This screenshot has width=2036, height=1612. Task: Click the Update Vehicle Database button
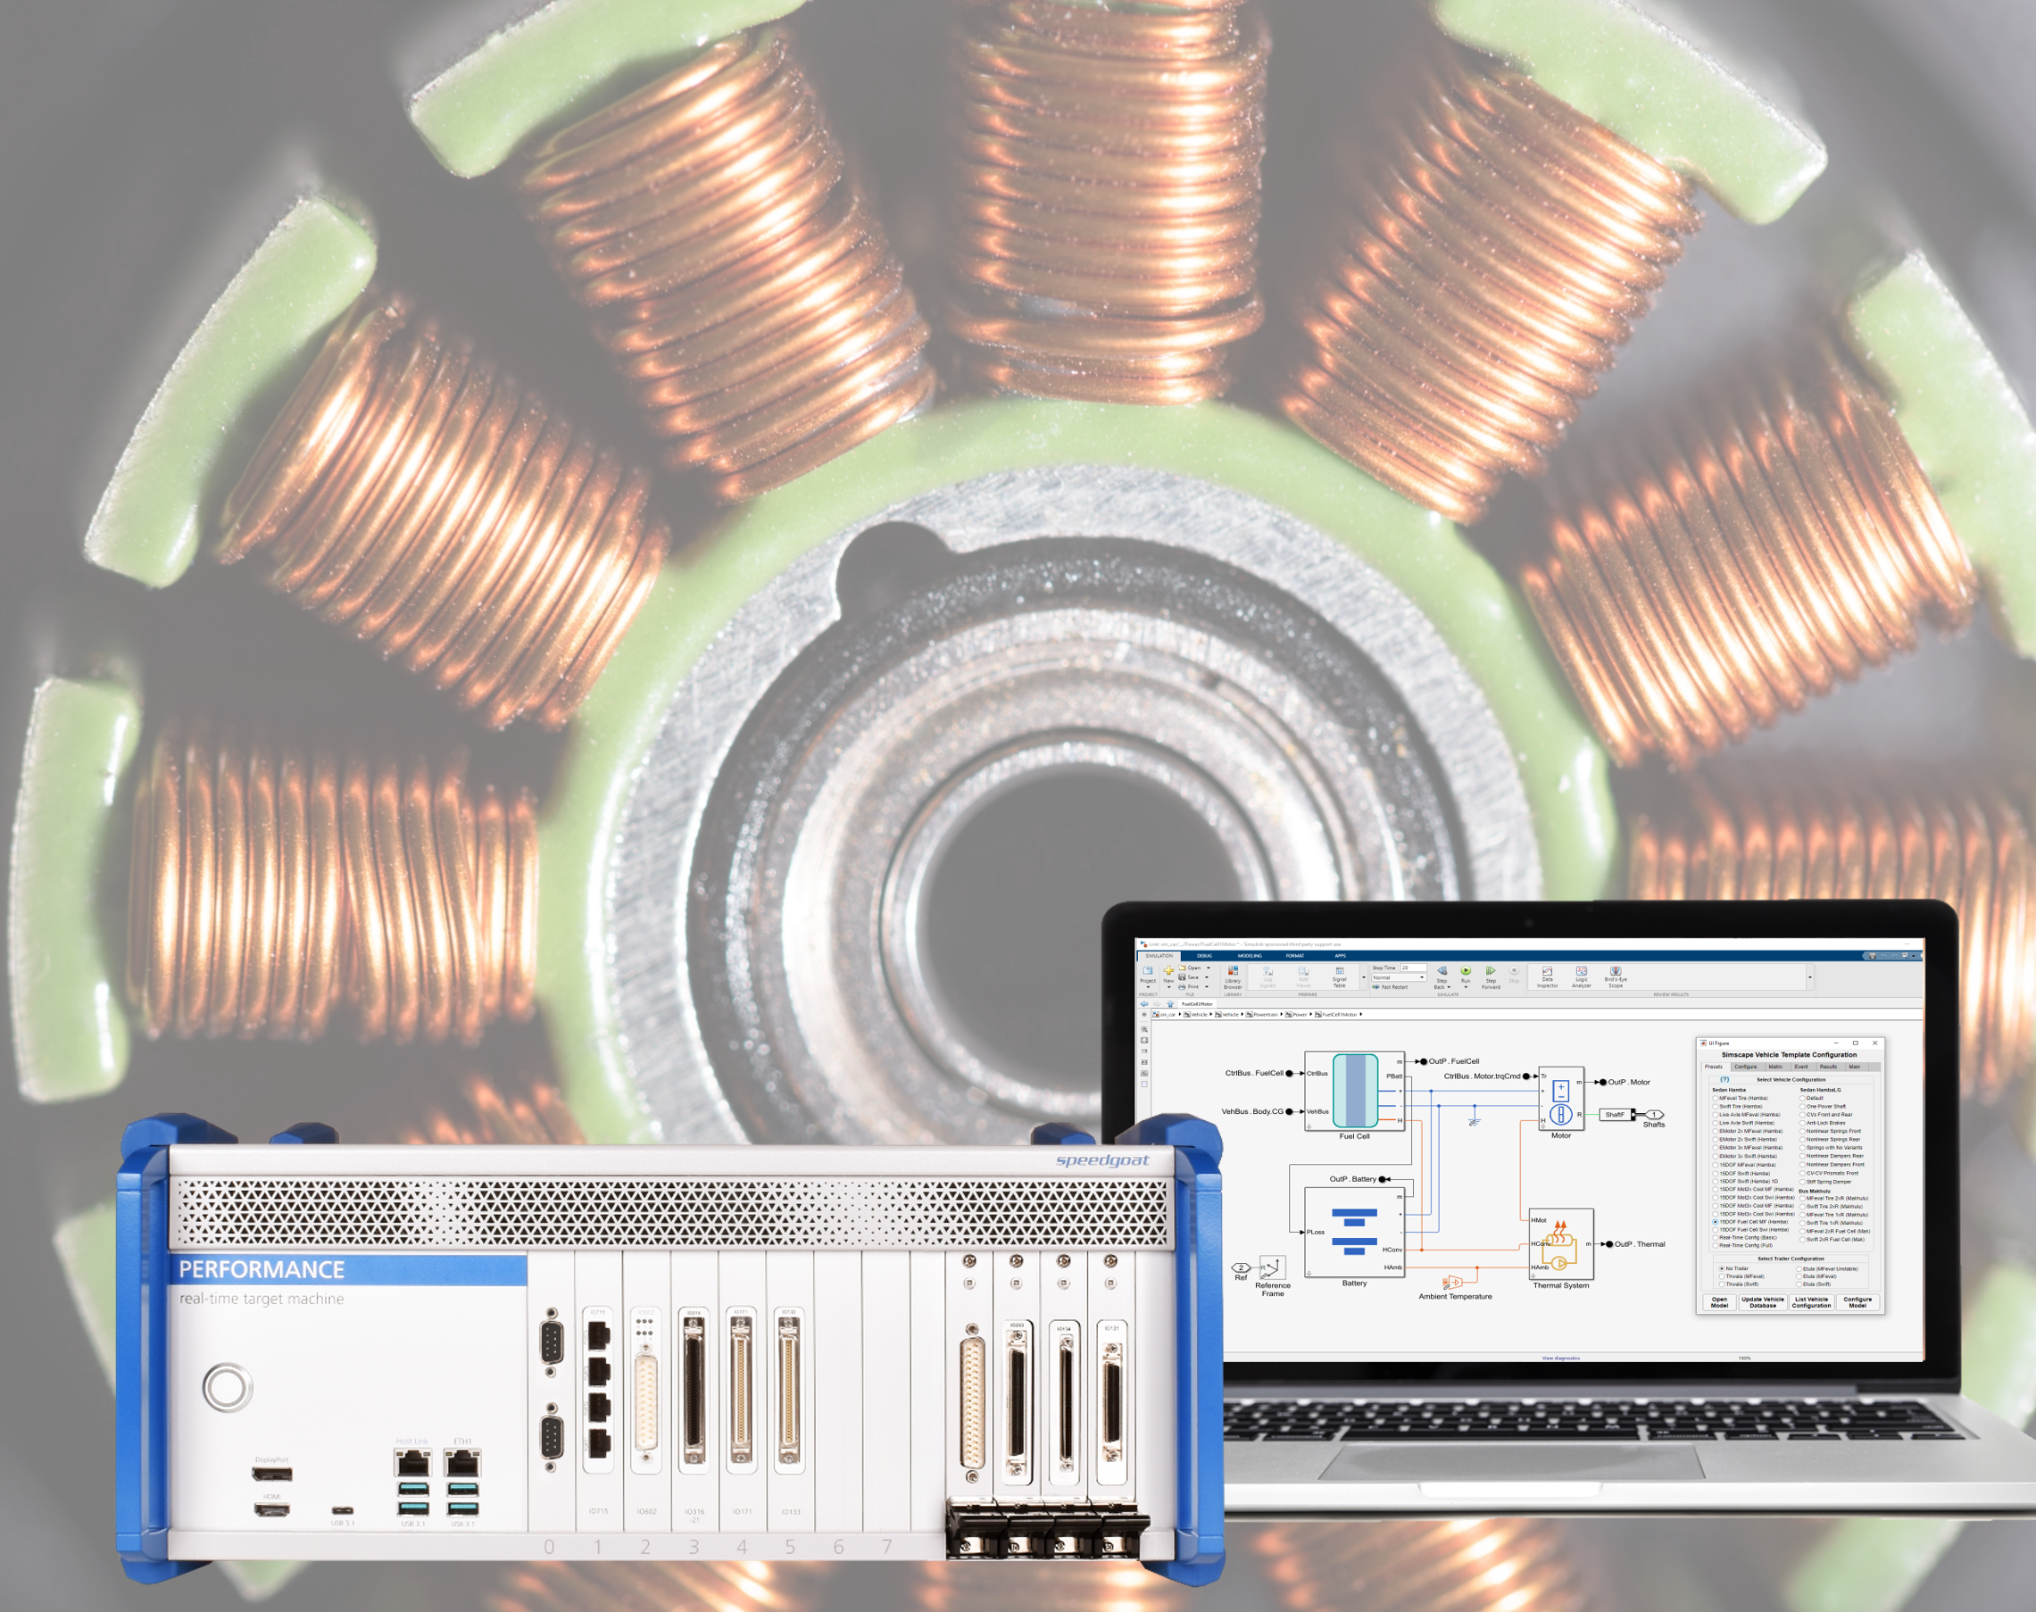tap(1763, 1302)
